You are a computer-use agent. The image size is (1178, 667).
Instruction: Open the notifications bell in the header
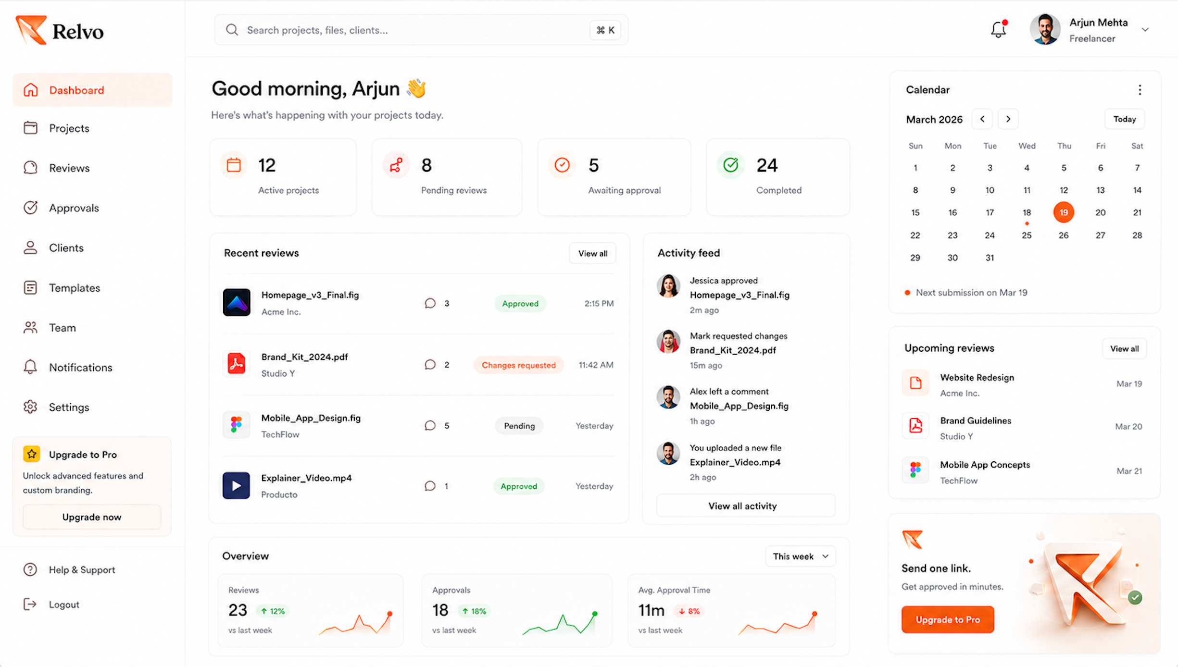pos(998,29)
